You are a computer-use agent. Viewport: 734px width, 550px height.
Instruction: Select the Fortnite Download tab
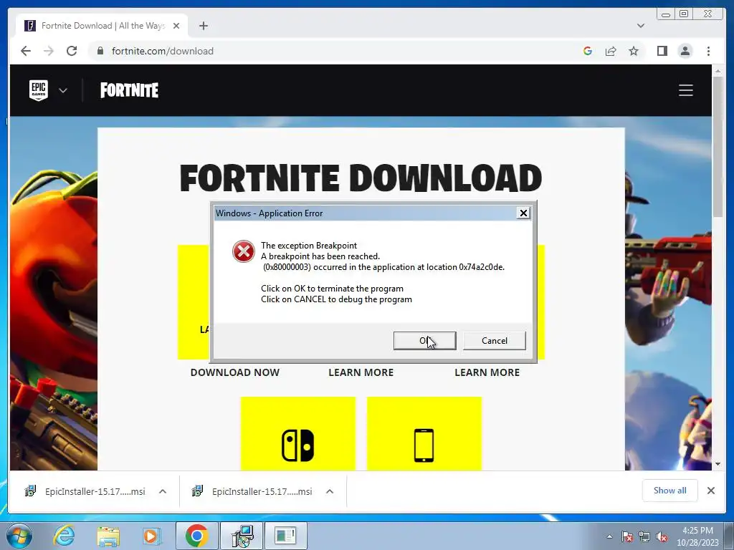[102, 26]
